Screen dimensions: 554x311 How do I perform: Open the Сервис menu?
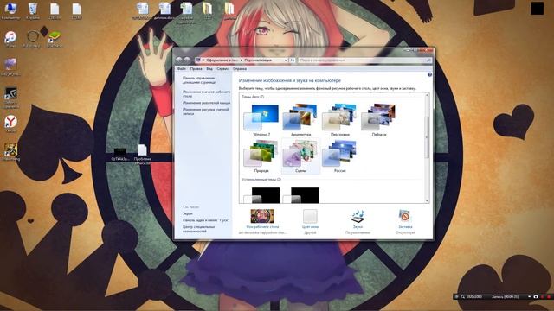tap(222, 69)
